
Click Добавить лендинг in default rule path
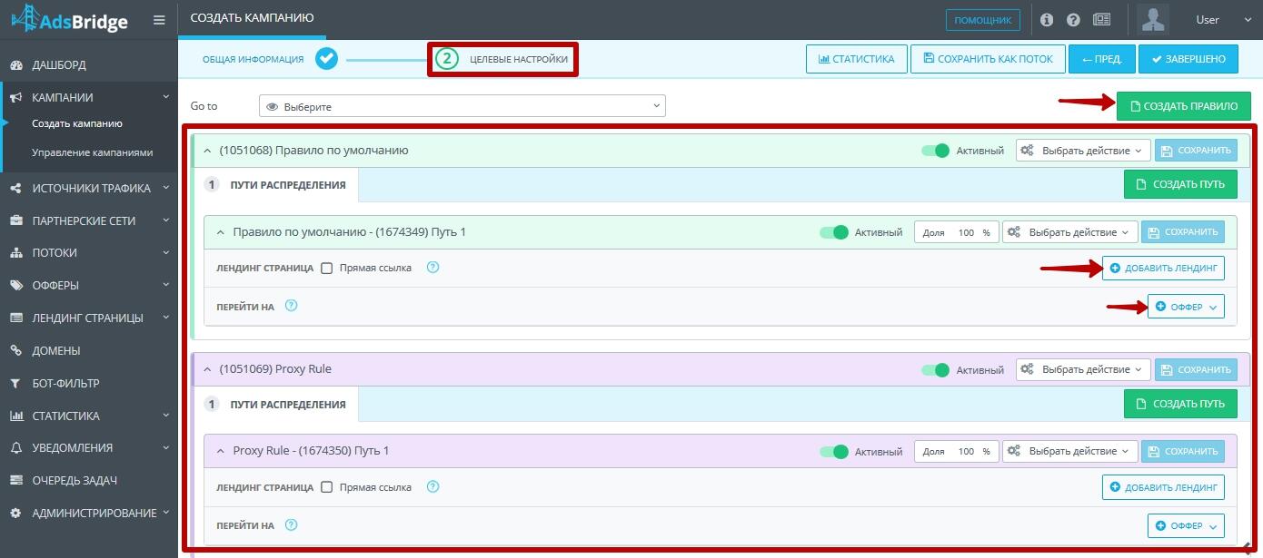[1163, 269]
